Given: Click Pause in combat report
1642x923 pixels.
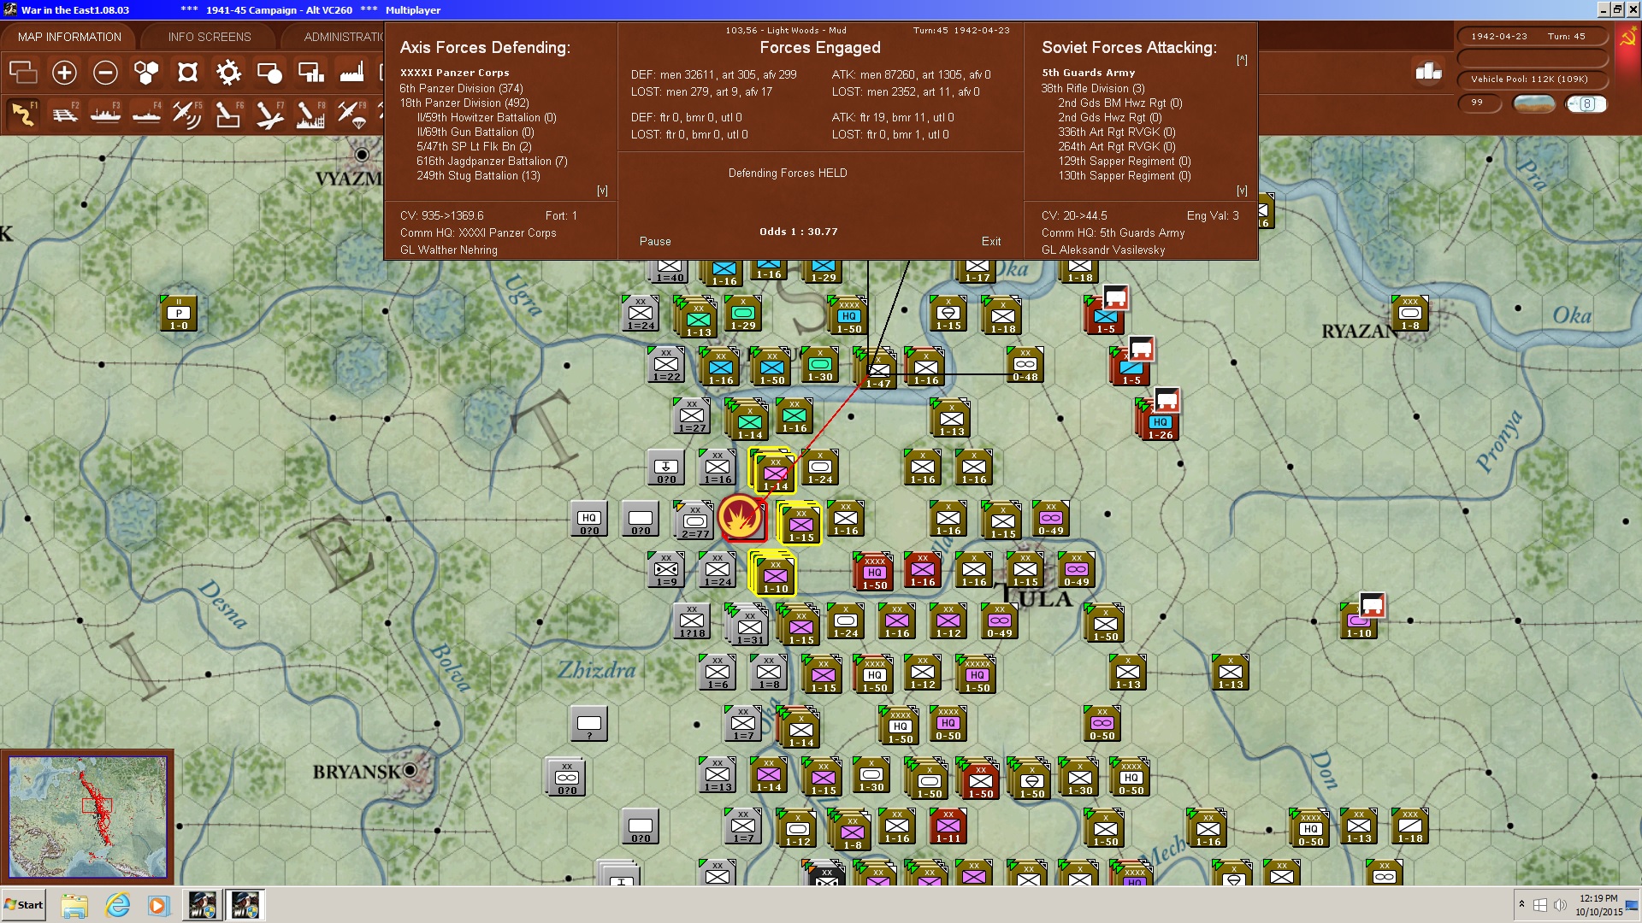Looking at the screenshot, I should 655,241.
